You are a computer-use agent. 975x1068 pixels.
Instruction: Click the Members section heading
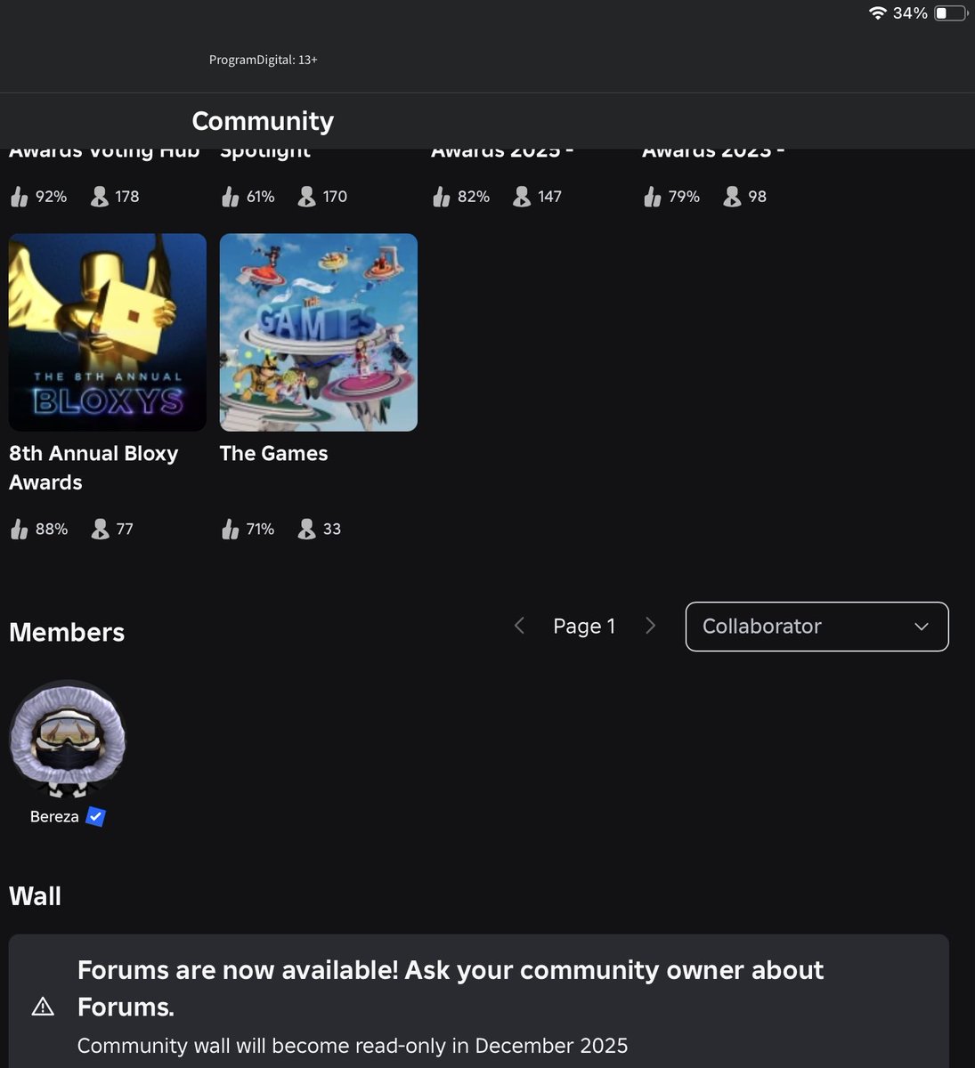point(67,633)
